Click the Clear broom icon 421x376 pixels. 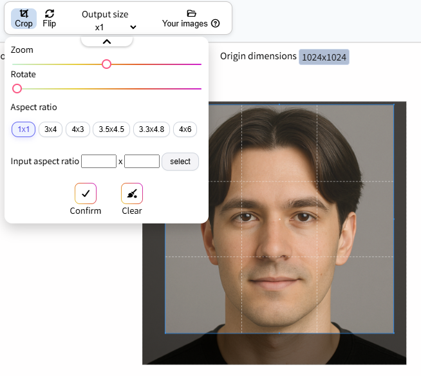[132, 193]
